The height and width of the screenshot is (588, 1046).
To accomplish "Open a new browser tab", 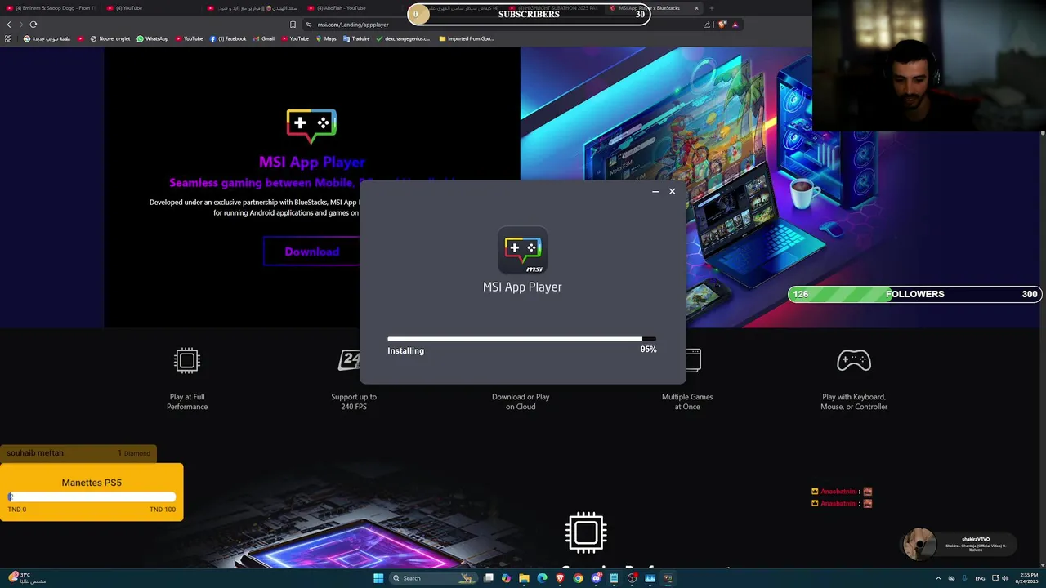I will tap(711, 8).
